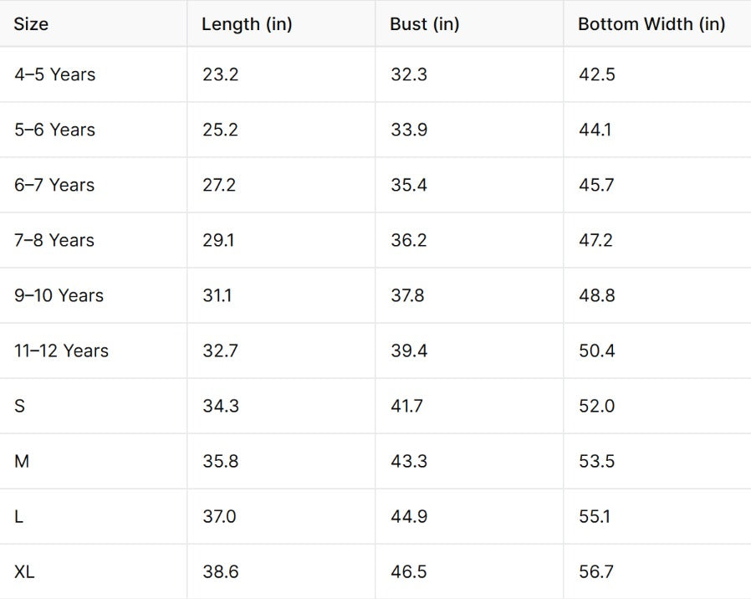
Task: Select the 9–10 Years size cell
Action: pos(59,295)
